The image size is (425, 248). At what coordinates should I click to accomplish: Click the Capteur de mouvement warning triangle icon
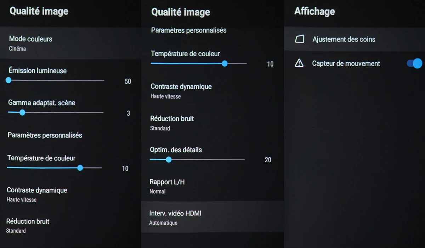[299, 63]
